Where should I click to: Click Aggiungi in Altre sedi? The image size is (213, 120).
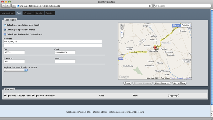click(174, 96)
